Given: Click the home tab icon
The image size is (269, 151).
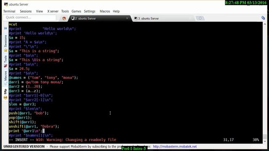Looking at the screenshot, I should [x=64, y=18].
